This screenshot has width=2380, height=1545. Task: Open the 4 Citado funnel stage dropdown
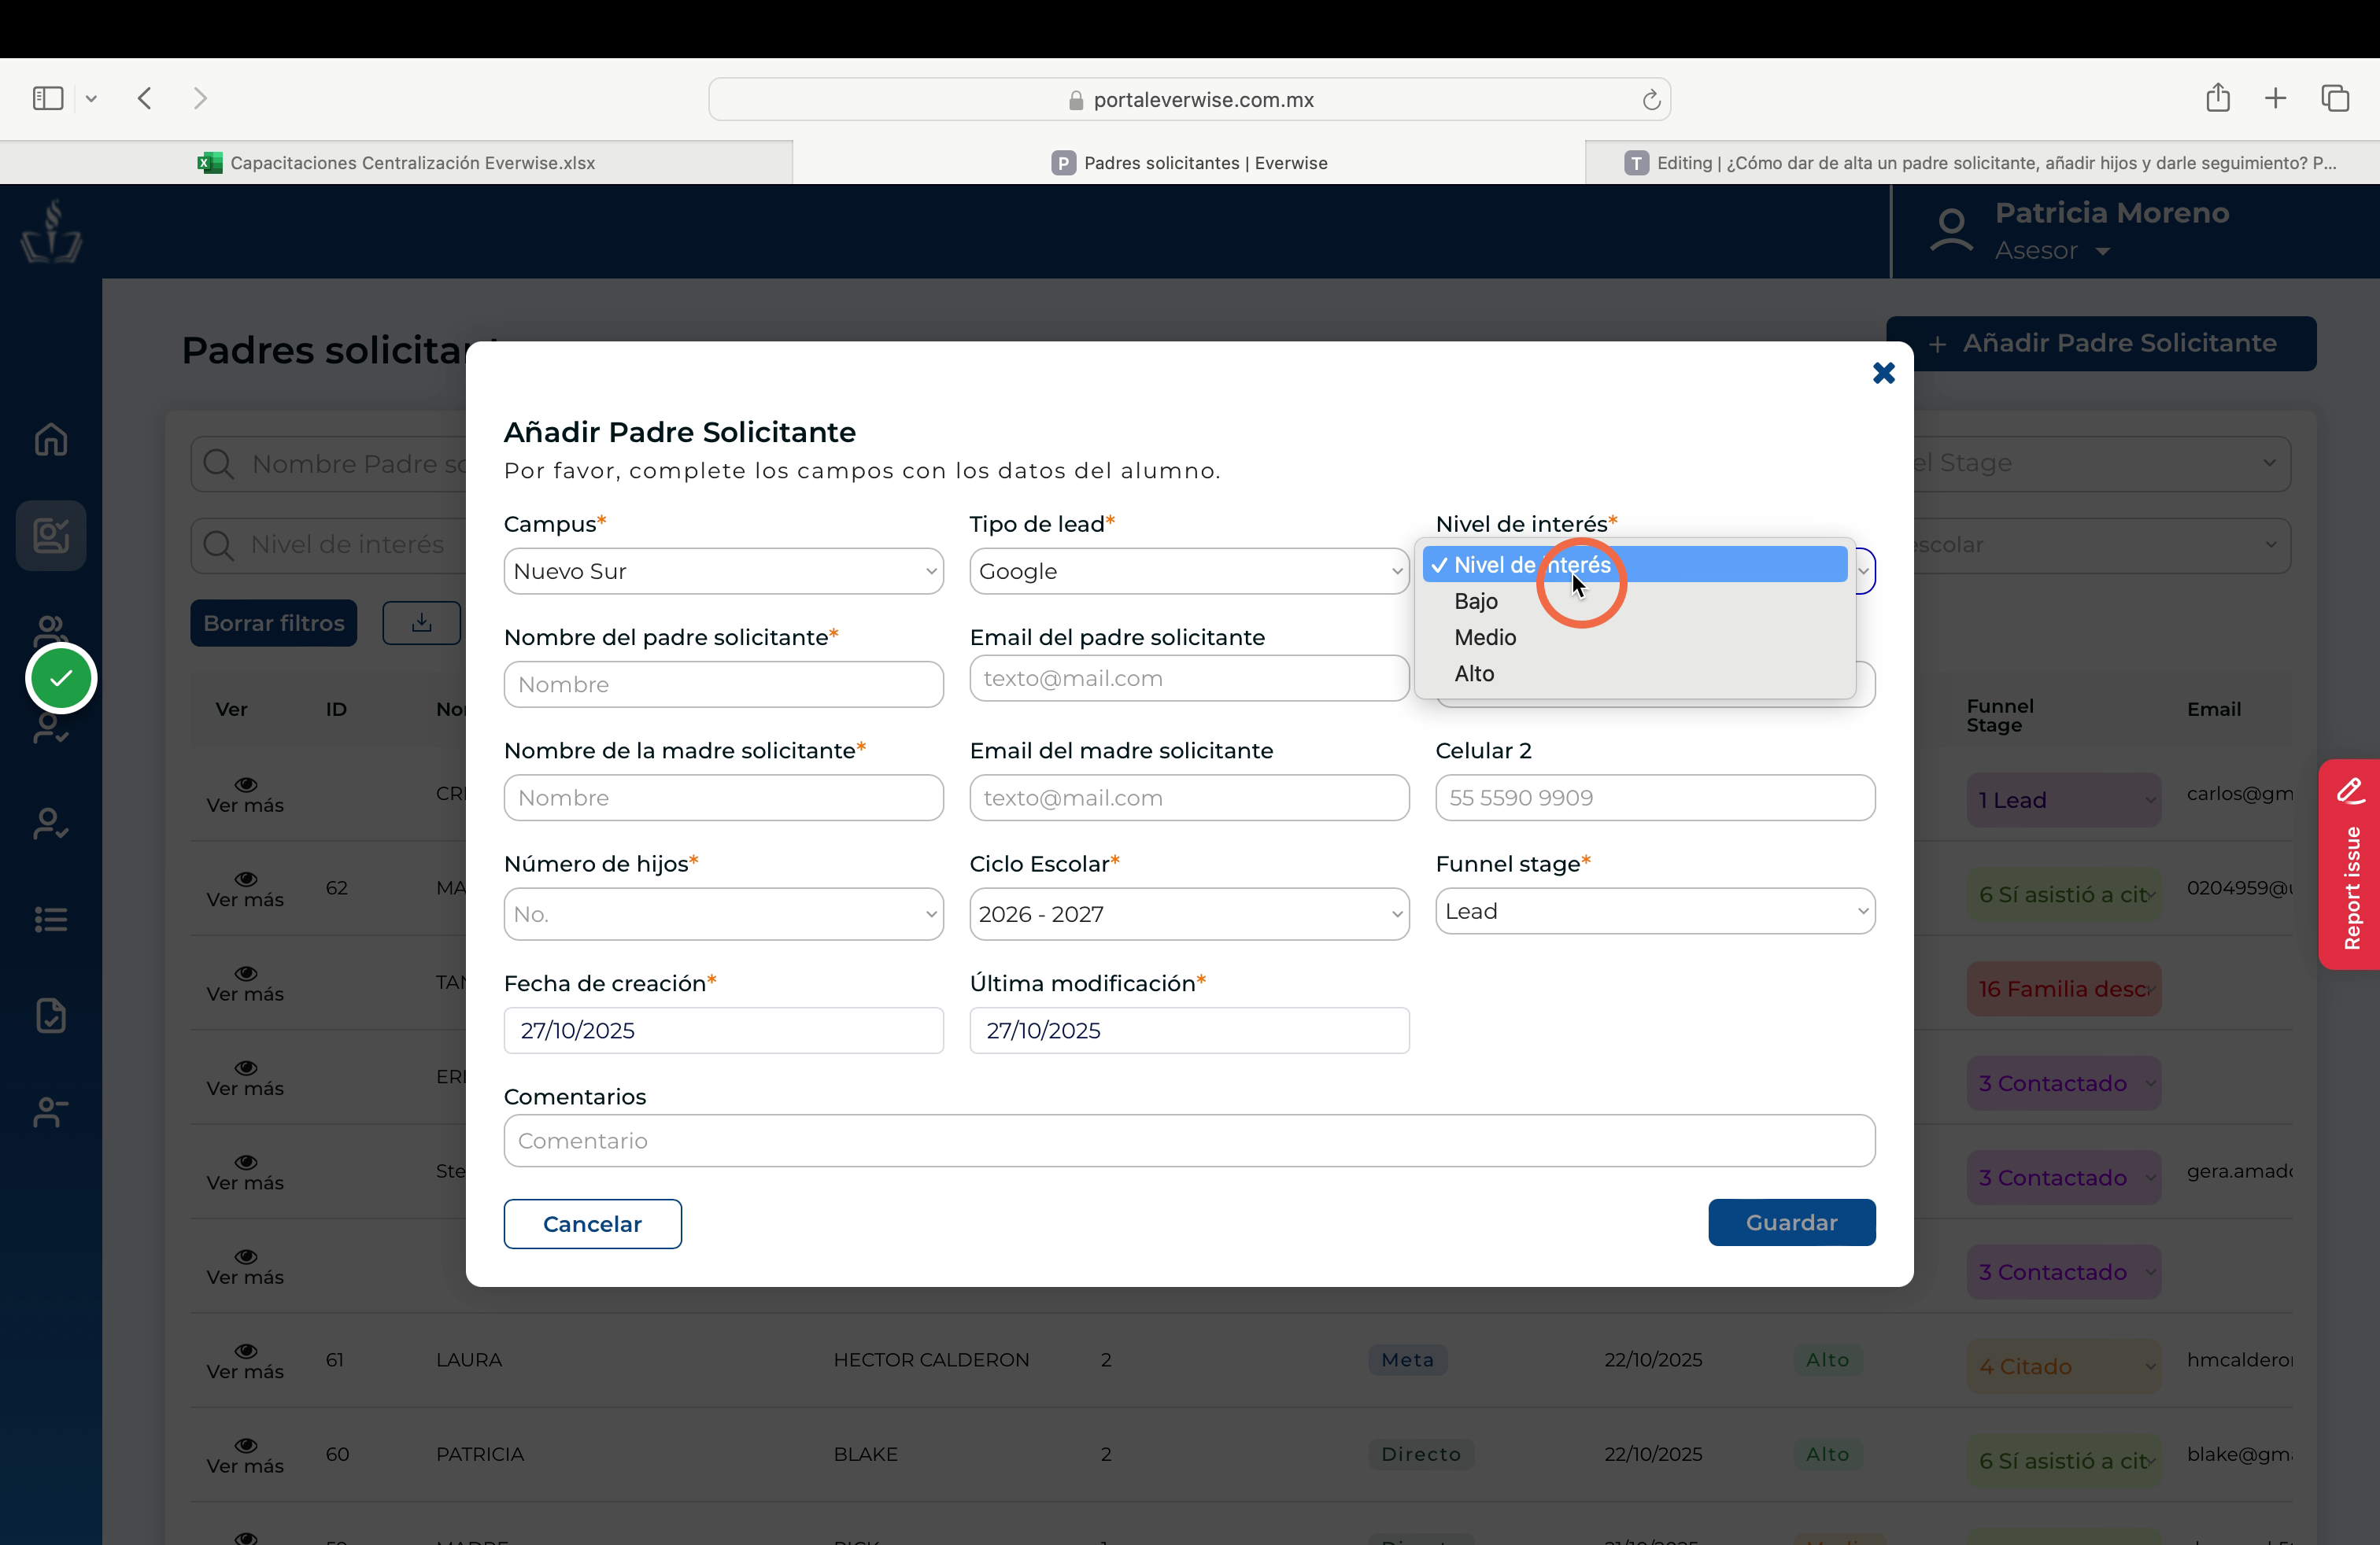(x=2064, y=1366)
